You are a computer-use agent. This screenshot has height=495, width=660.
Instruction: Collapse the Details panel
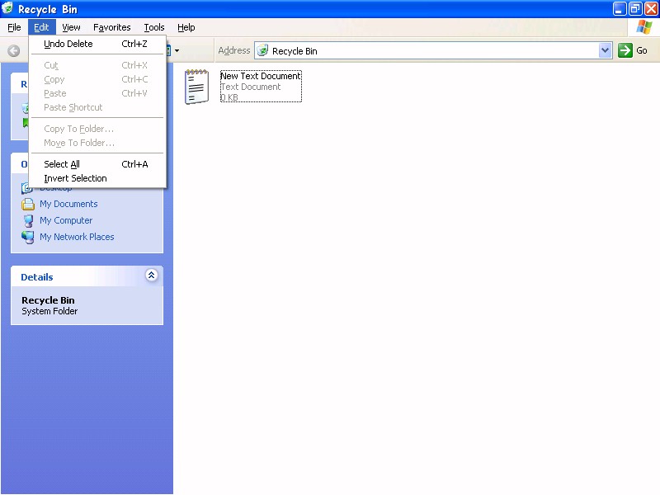pos(152,276)
